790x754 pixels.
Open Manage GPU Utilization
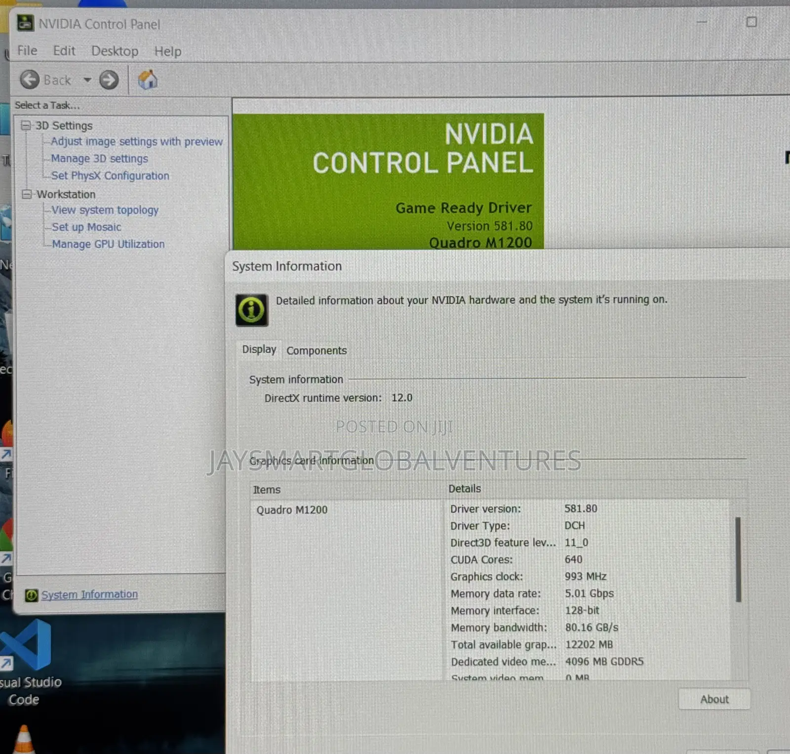108,244
